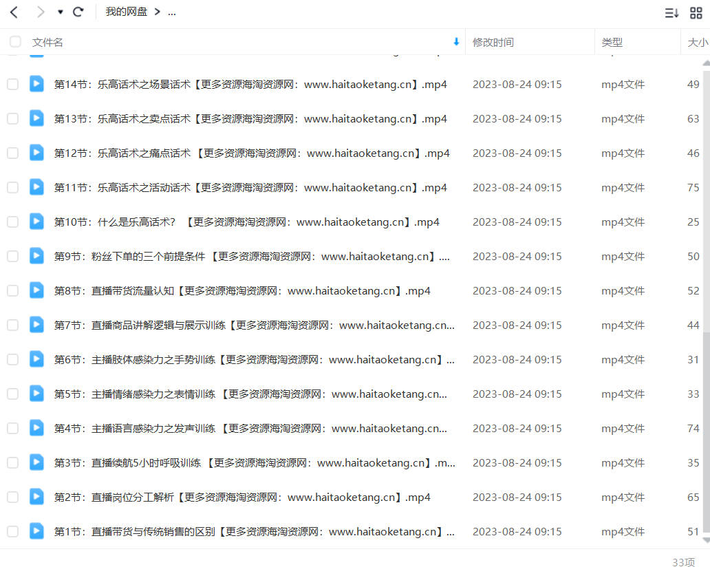Toggle the blue sort direction arrow
710x567 pixels.
pyautogui.click(x=456, y=42)
